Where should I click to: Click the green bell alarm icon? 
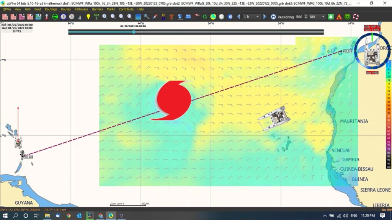331,17
